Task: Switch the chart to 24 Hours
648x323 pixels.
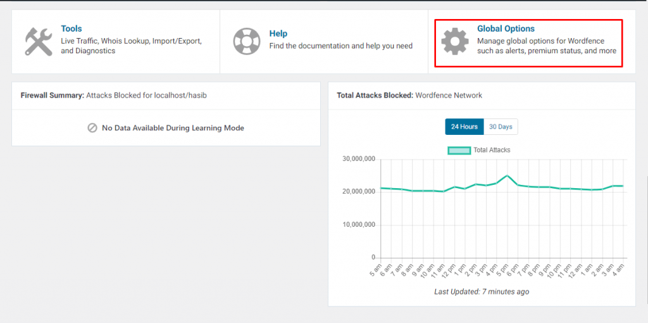Action: pyautogui.click(x=464, y=127)
